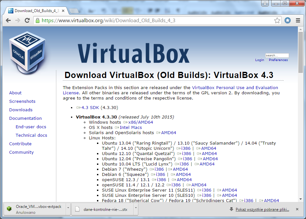The image size is (306, 219).
Task: Open the Community sidebar link
Action: [21, 152]
